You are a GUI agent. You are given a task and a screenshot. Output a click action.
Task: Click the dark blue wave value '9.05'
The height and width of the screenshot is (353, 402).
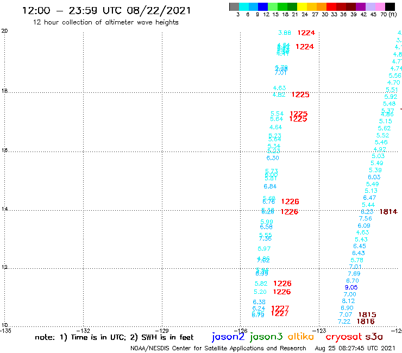pos(351,287)
